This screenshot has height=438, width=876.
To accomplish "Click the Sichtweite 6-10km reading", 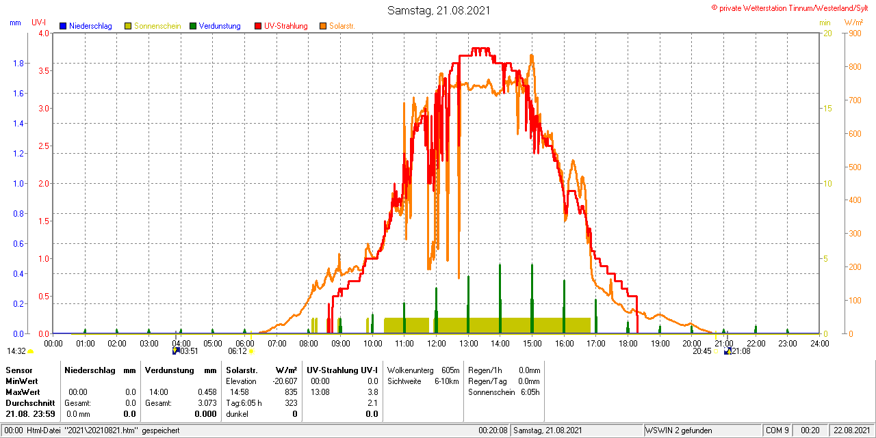I will pos(423,381).
